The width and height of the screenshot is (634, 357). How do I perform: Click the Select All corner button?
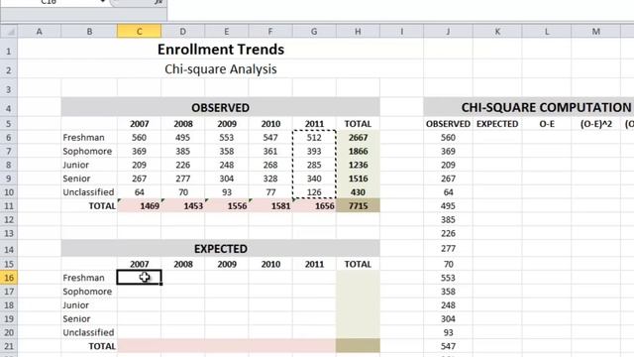[9, 31]
